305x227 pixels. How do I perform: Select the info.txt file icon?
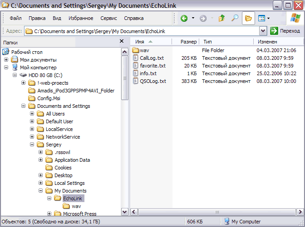pyautogui.click(x=135, y=73)
